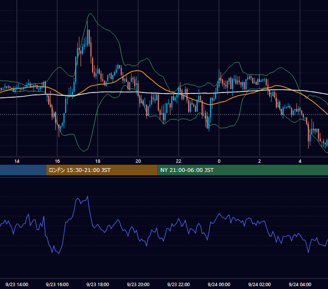The height and width of the screenshot is (289, 328).
Task: Click the 9/23 20:00 timestamp label
Action: coord(138,284)
